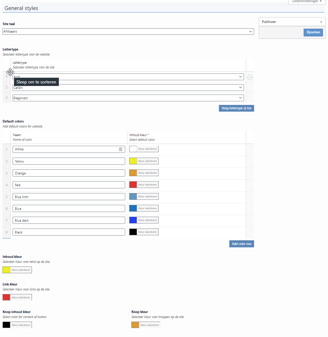Select color for the Blue row

[144, 208]
